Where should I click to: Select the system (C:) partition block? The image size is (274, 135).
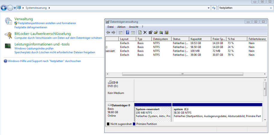click(217, 112)
